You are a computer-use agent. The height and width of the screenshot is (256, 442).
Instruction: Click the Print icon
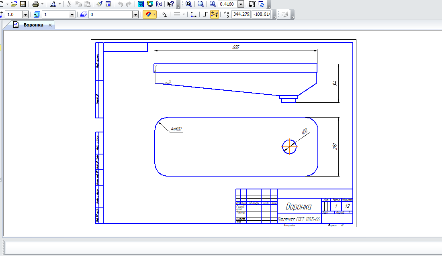pos(35,4)
